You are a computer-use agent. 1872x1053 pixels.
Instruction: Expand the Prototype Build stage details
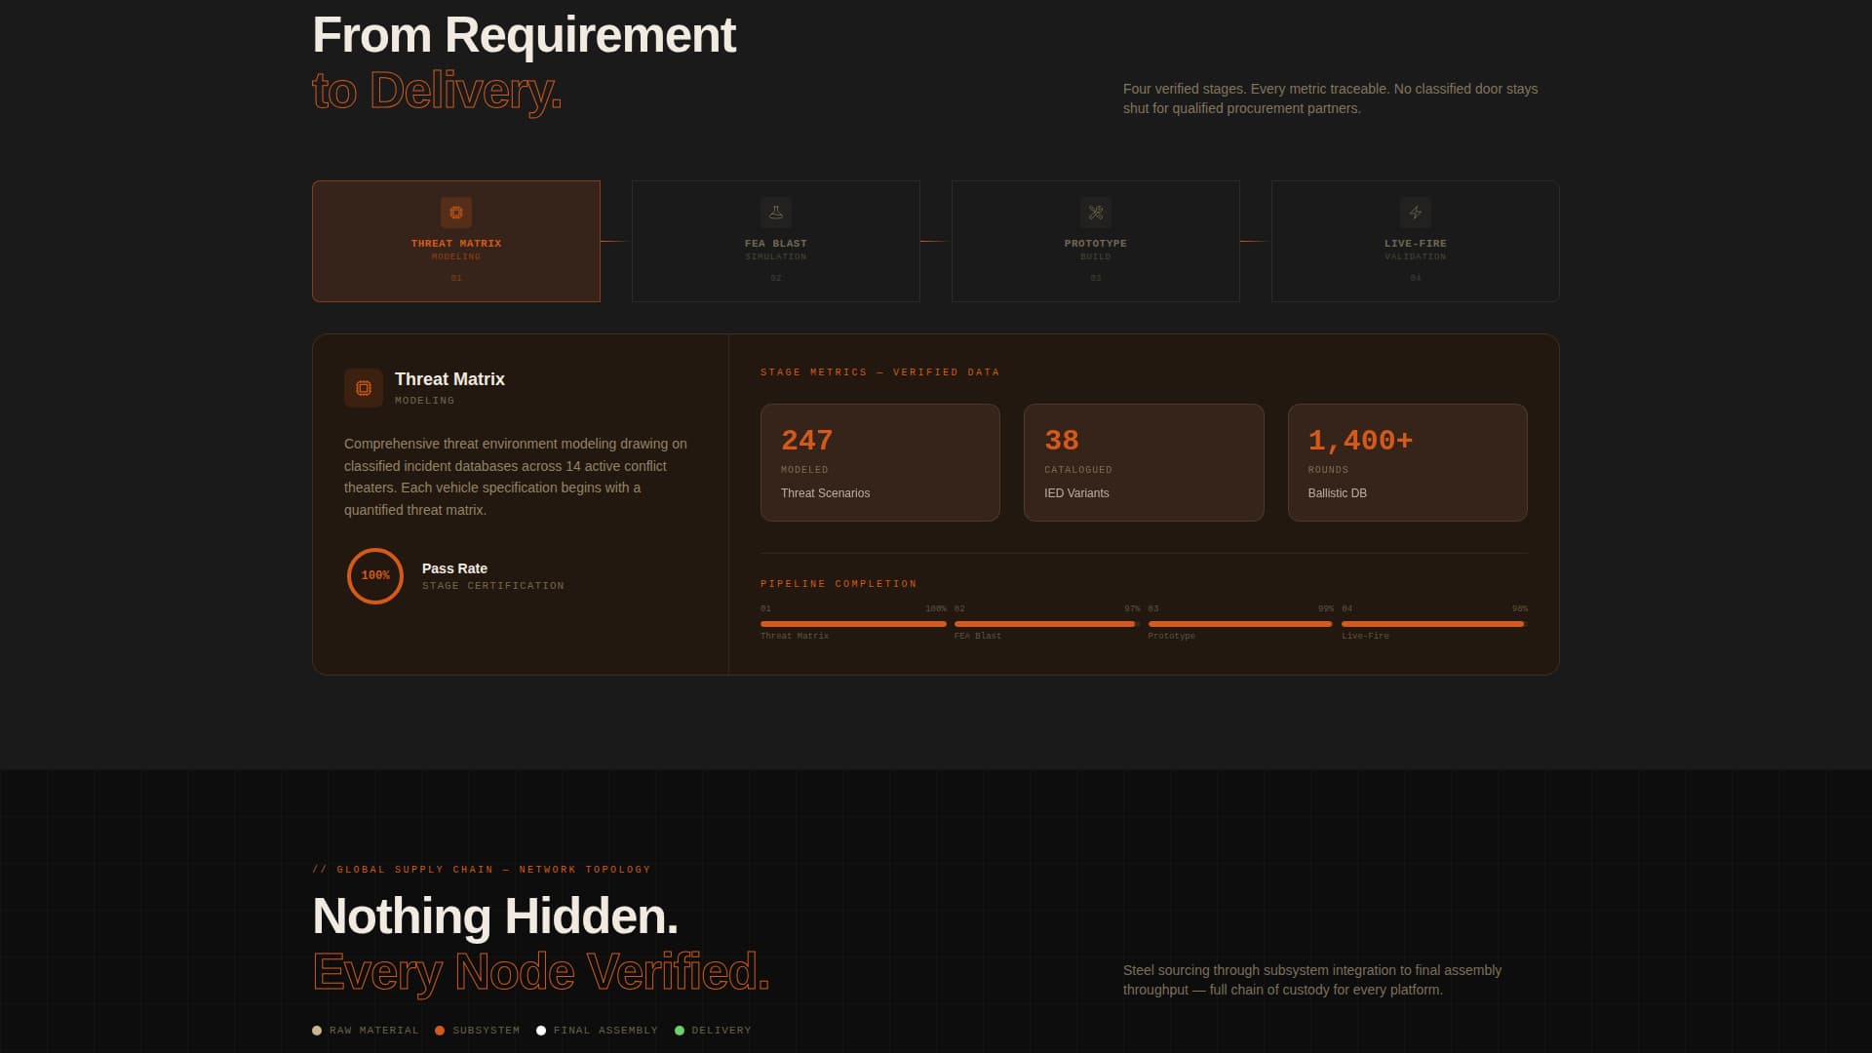point(1095,241)
